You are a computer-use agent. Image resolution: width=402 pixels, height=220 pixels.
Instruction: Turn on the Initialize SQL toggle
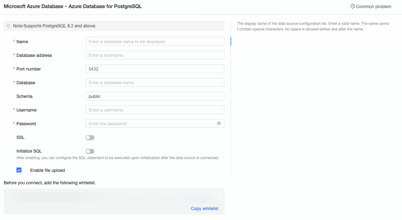coord(90,151)
